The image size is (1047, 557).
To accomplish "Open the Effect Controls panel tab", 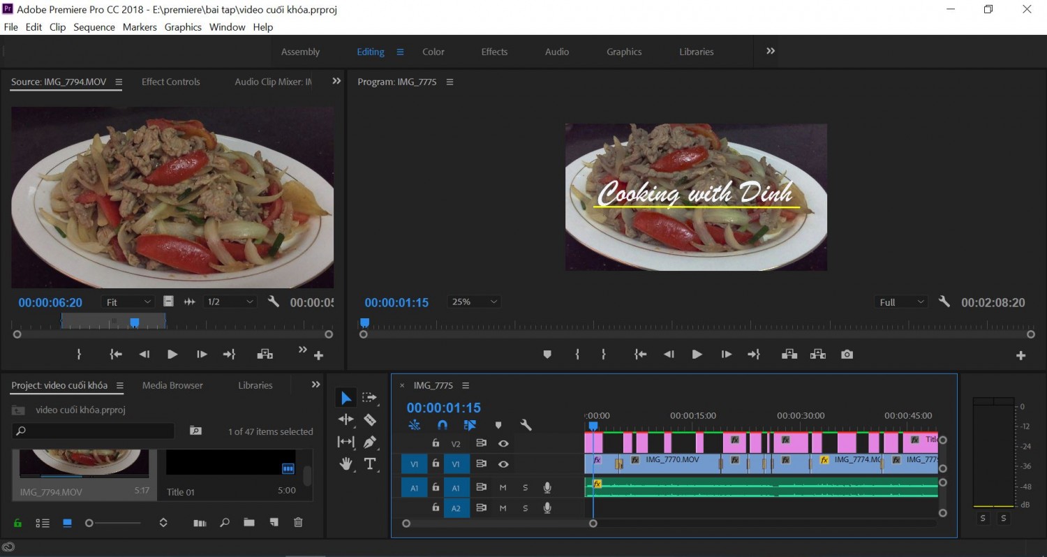I will [171, 82].
